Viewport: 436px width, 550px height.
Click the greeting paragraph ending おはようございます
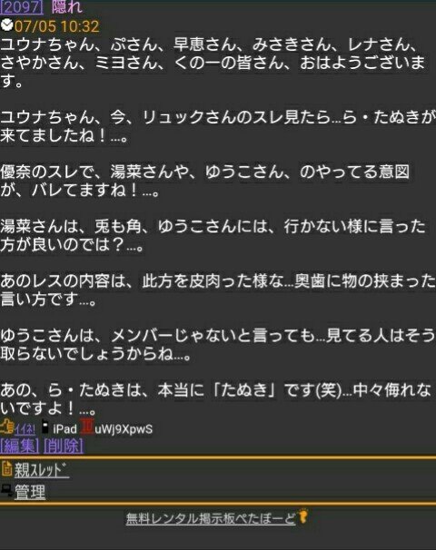(213, 63)
